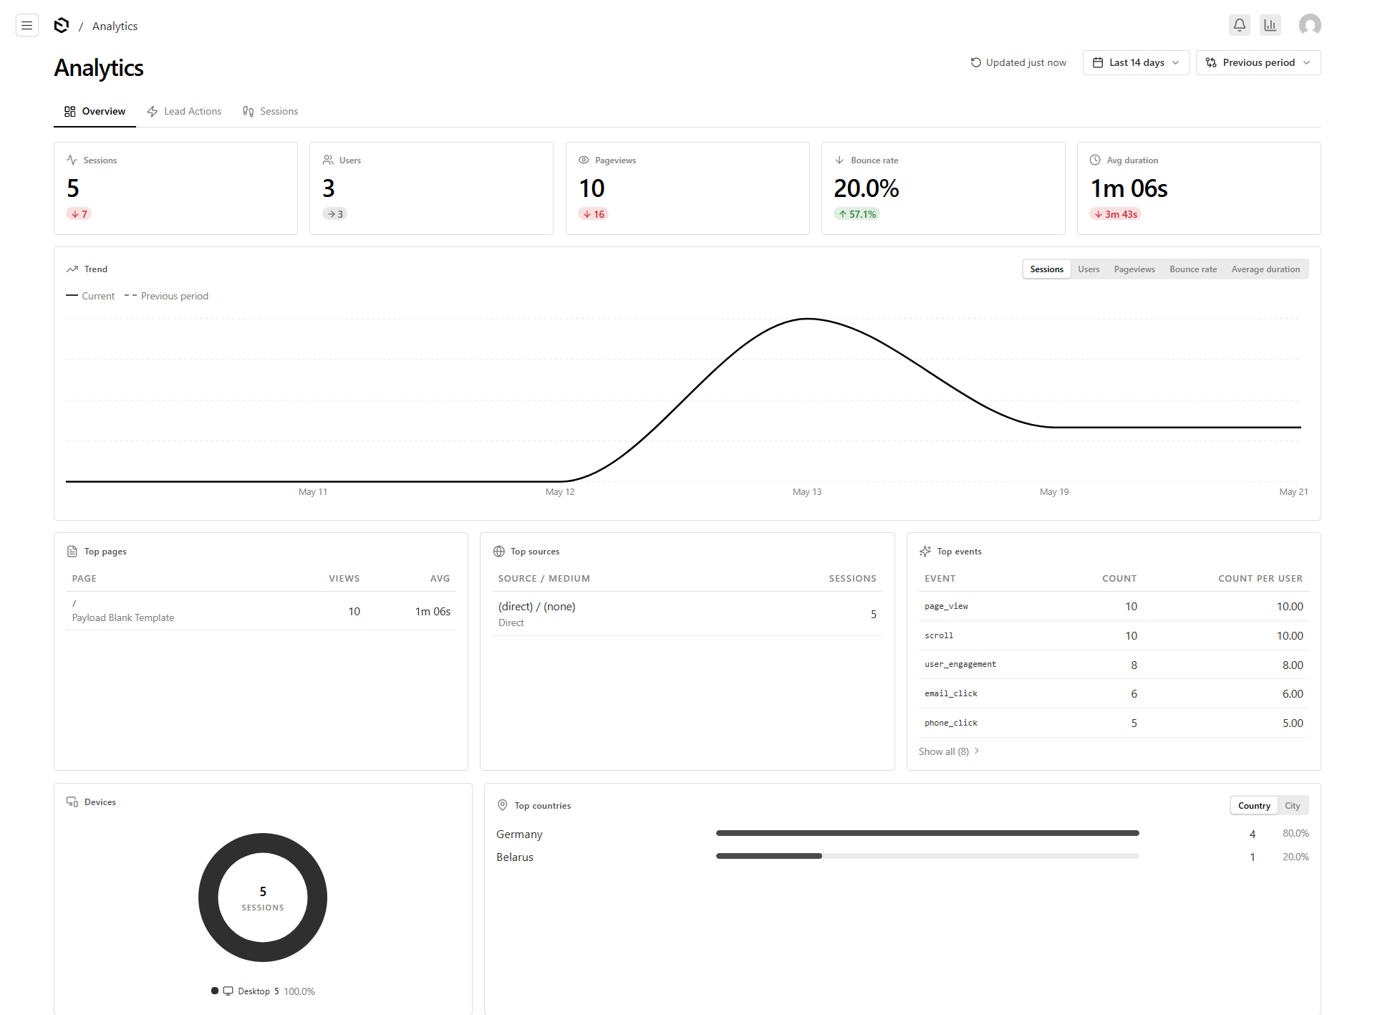
Task: Click the Trend chart arrow icon
Action: coord(72,269)
